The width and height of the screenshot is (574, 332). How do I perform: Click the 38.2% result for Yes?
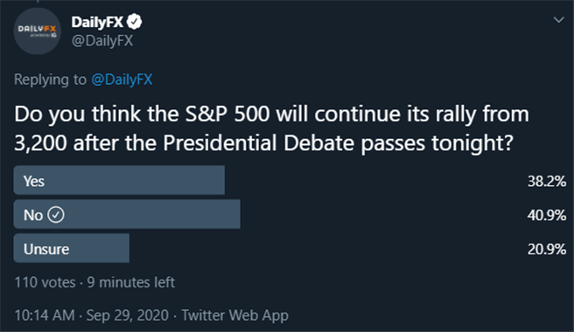[547, 182]
